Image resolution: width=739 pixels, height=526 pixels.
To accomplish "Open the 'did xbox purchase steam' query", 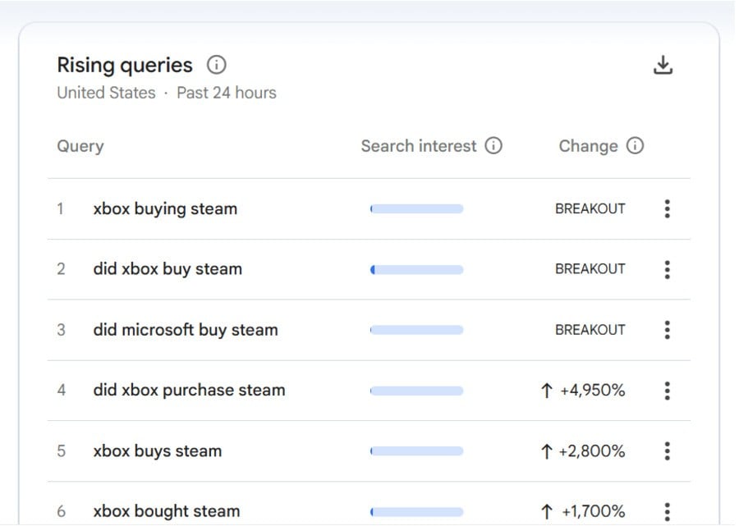I will (189, 391).
